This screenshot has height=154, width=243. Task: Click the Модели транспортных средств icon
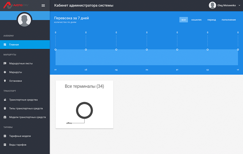tap(5, 117)
